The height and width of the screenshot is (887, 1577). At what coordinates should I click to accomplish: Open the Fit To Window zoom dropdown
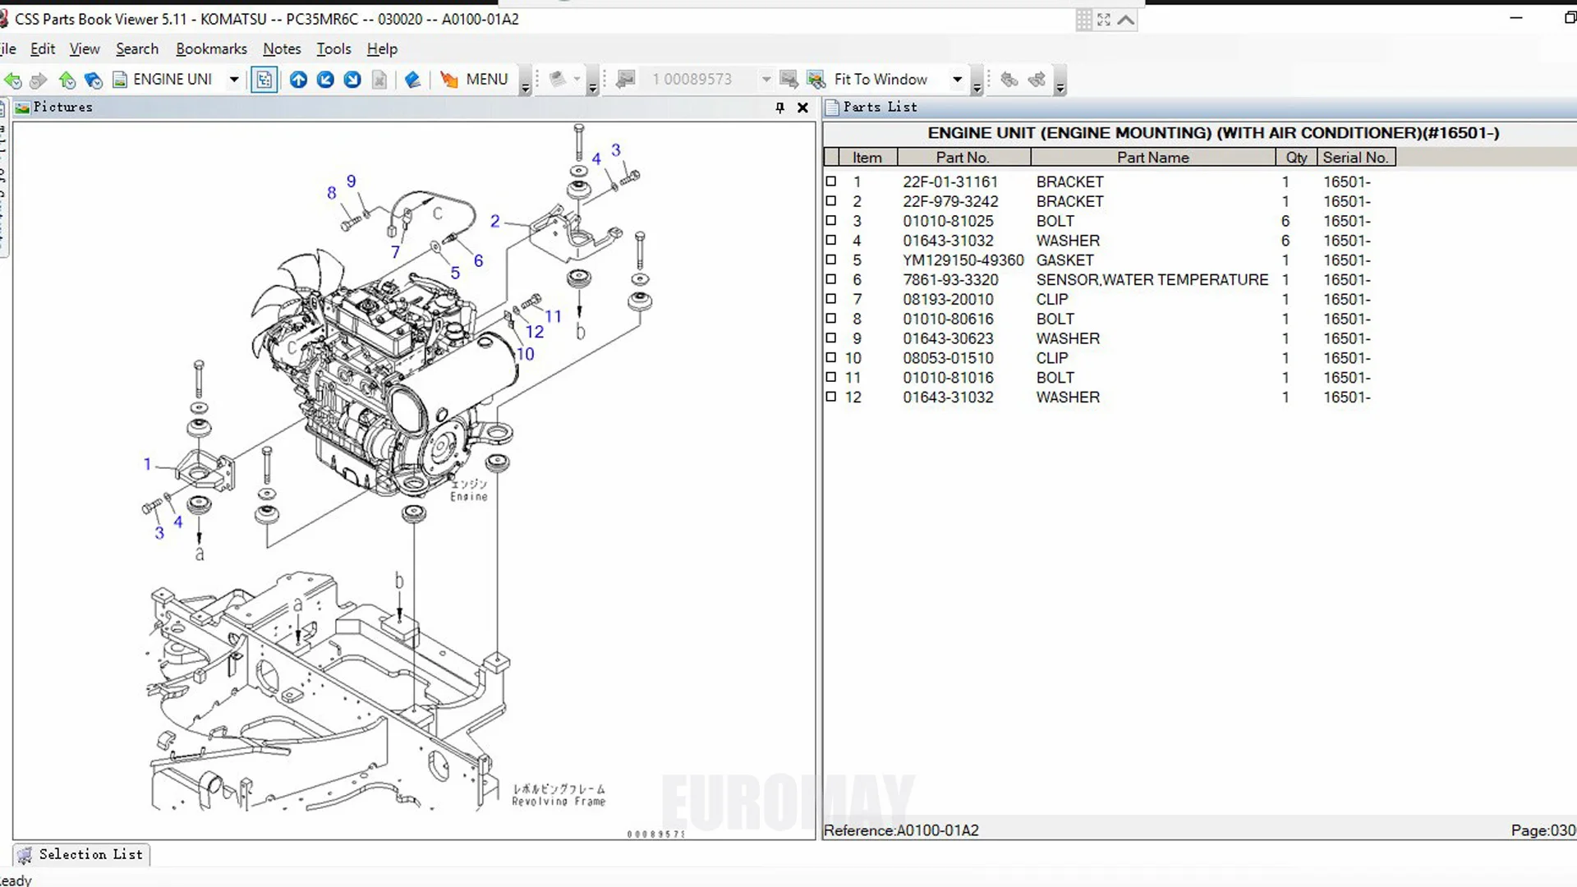[x=957, y=80]
